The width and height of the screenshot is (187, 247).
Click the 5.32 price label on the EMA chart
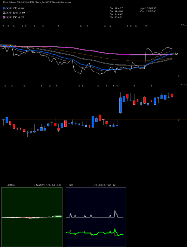(x=175, y=54)
